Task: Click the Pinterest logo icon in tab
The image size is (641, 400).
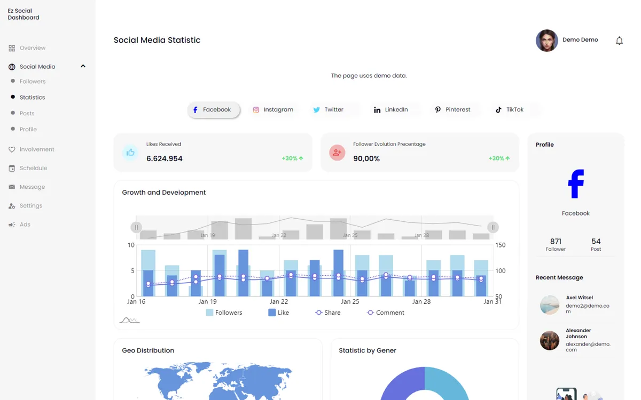Action: (438, 110)
